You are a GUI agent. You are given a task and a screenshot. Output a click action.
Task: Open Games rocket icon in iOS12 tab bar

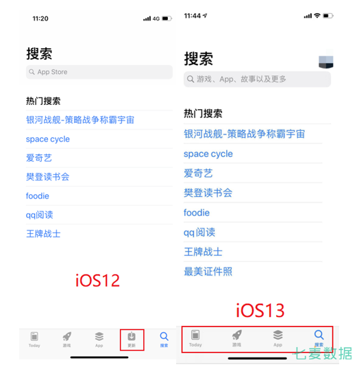[66, 340]
